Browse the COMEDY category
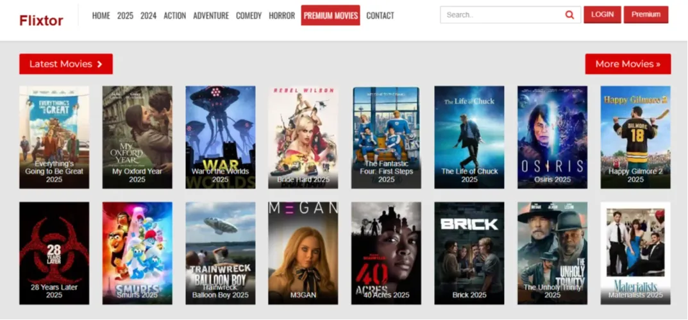Image resolution: width=688 pixels, height=320 pixels. coord(249,16)
